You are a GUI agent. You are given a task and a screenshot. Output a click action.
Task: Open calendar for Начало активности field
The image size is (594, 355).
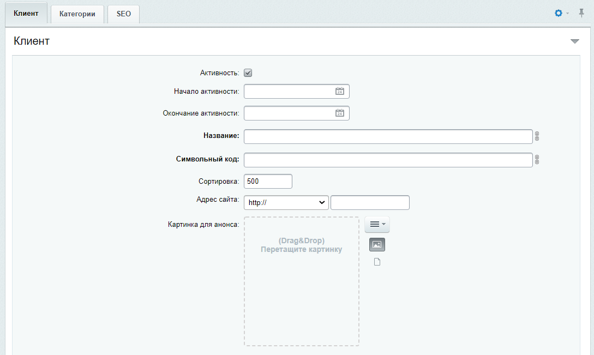point(339,91)
